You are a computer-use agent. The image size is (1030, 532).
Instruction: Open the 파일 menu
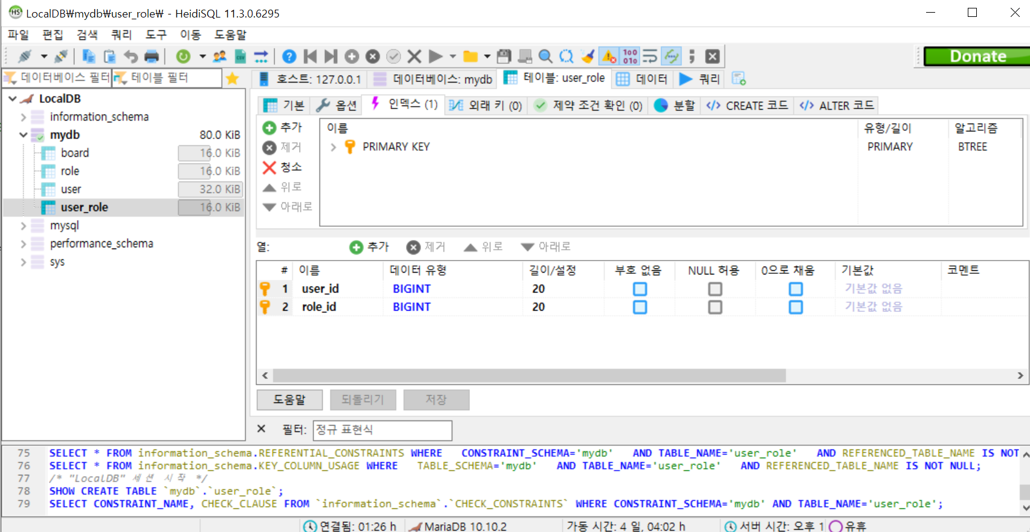click(18, 34)
